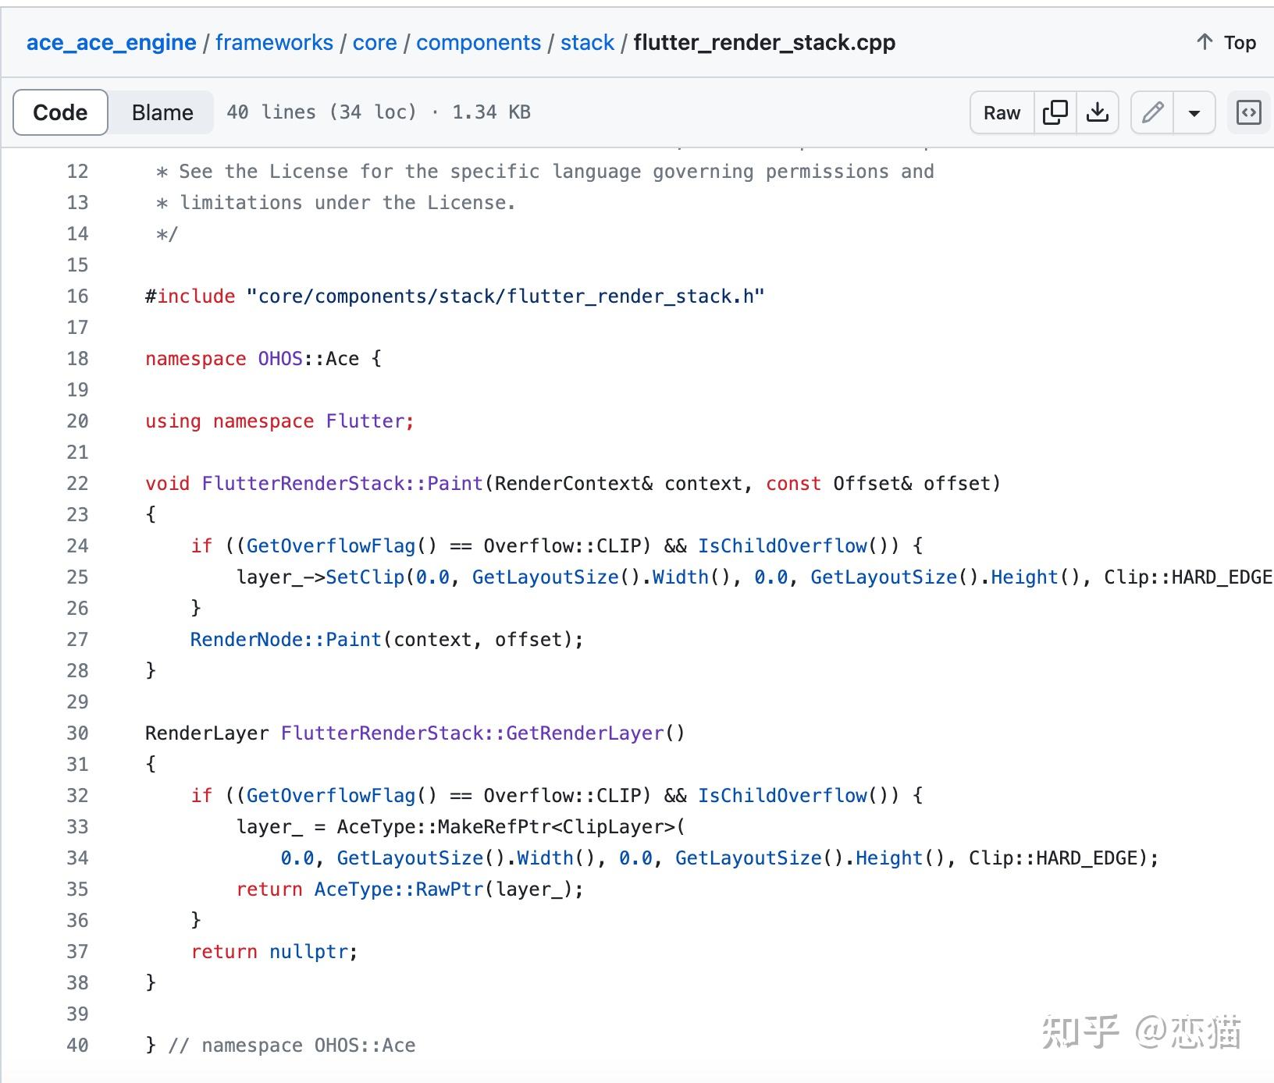Open the symbols panel icon
The image size is (1274, 1083).
click(1248, 112)
